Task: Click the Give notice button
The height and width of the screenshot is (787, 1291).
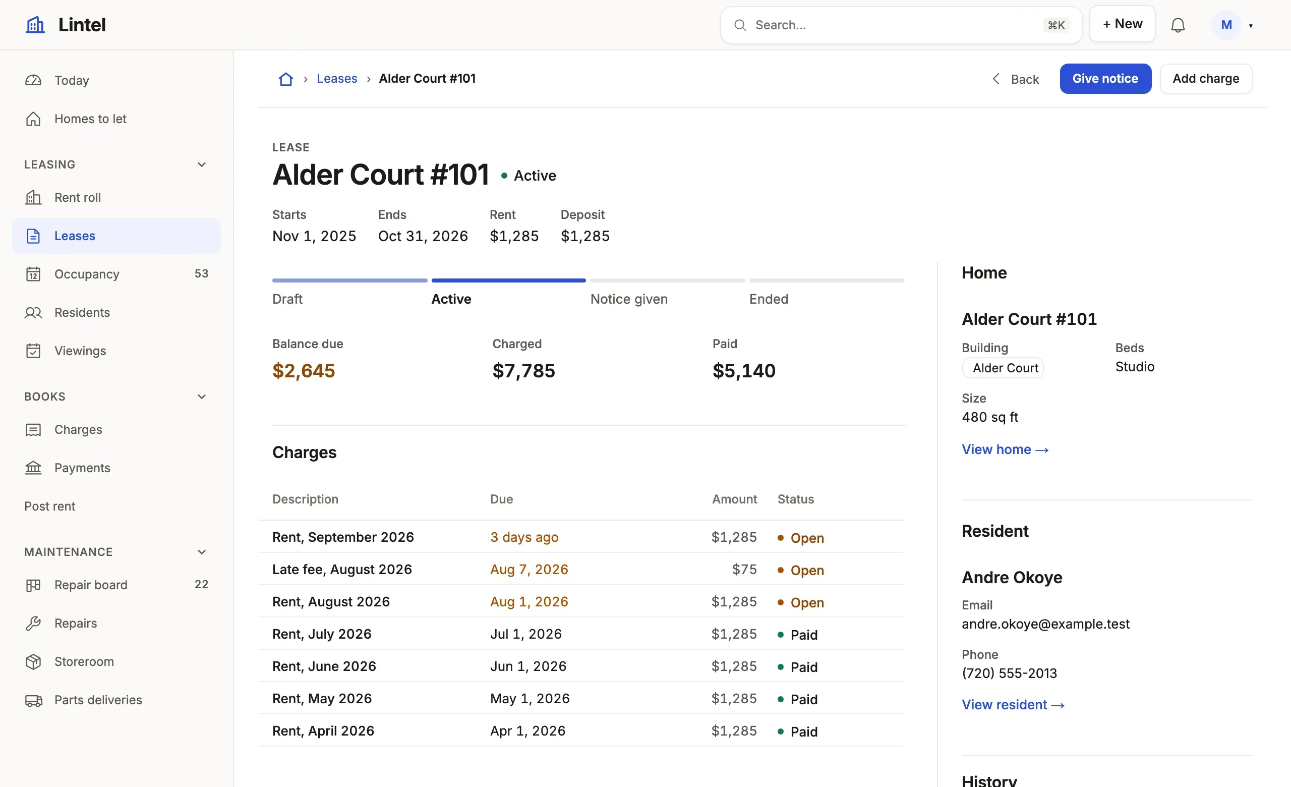Action: (1105, 79)
